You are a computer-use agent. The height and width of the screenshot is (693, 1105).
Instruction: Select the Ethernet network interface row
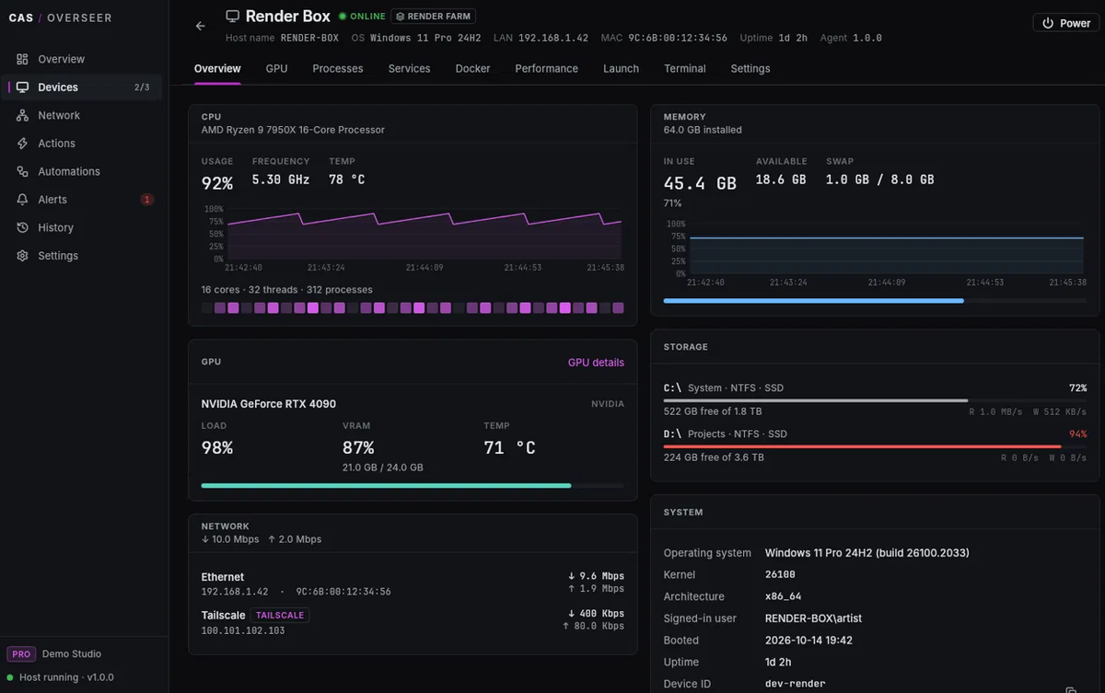click(413, 583)
